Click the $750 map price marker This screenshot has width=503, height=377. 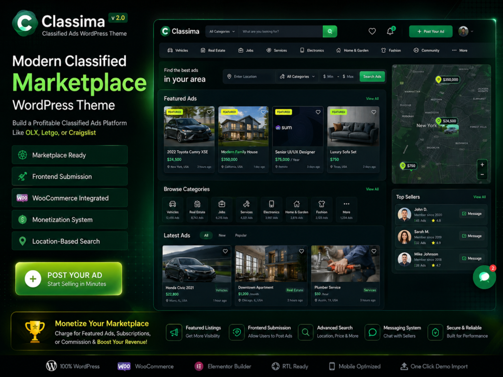(x=408, y=166)
